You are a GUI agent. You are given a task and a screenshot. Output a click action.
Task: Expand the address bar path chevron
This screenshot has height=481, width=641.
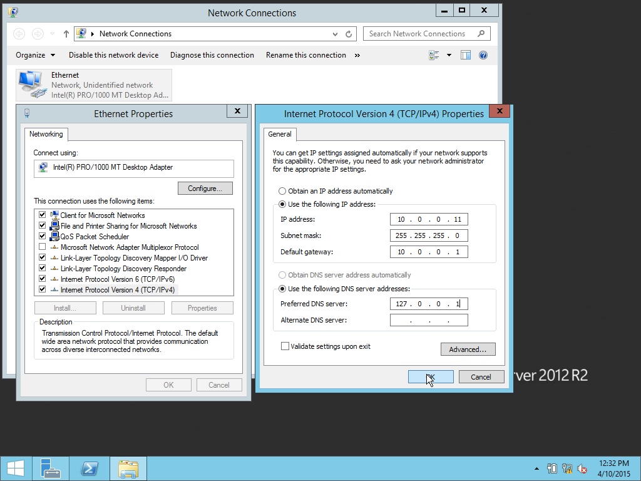pos(93,34)
